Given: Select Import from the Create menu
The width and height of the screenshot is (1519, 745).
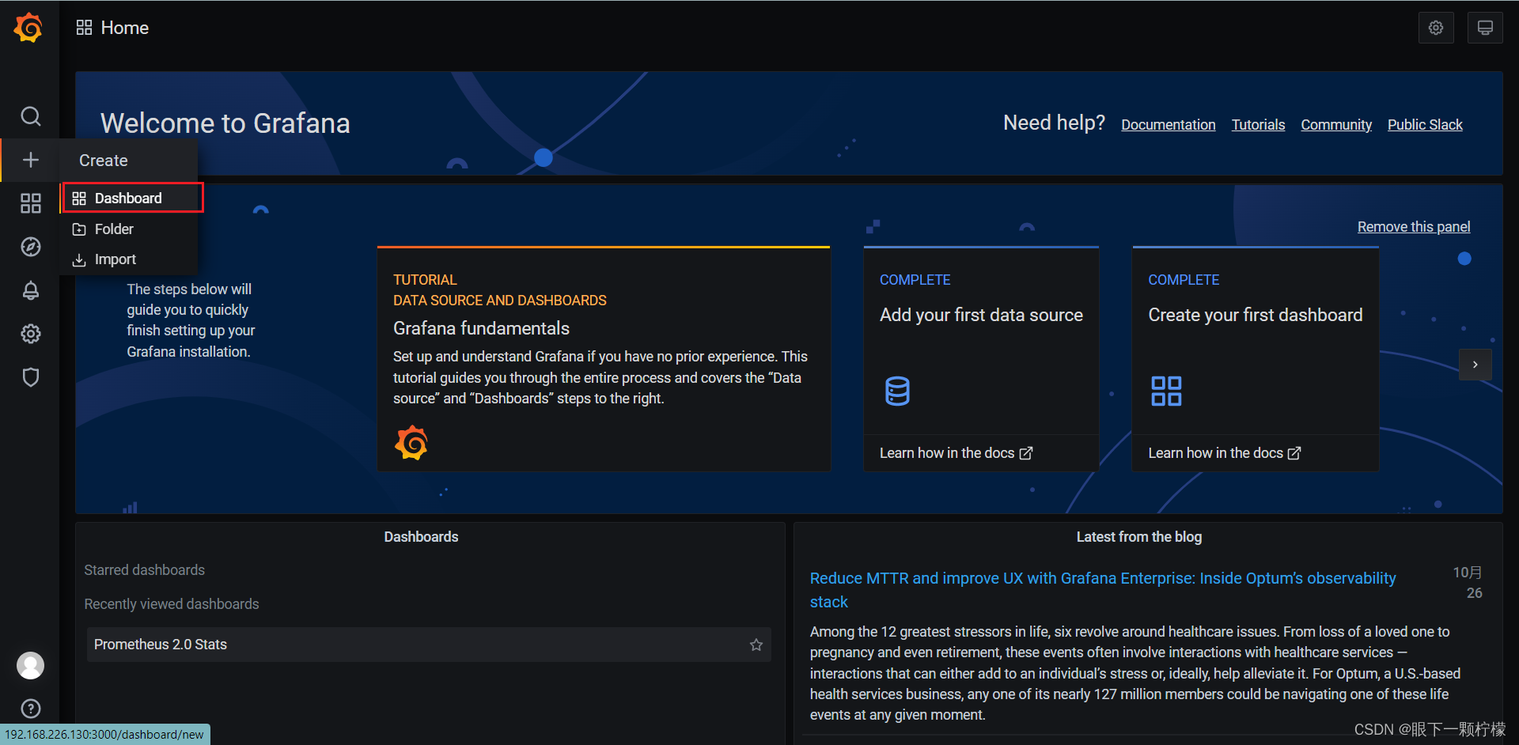Looking at the screenshot, I should pos(128,259).
